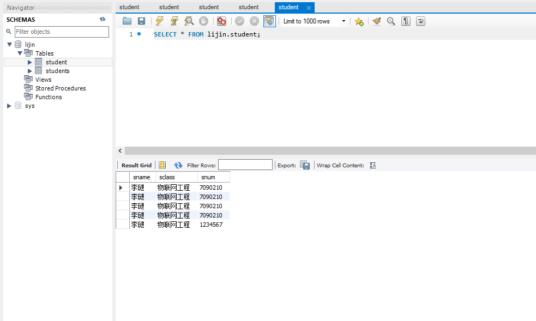
Task: Select the students table in tree
Action: click(57, 71)
